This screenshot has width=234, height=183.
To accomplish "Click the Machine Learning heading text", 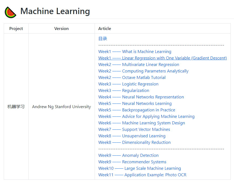I will click(x=55, y=11).
